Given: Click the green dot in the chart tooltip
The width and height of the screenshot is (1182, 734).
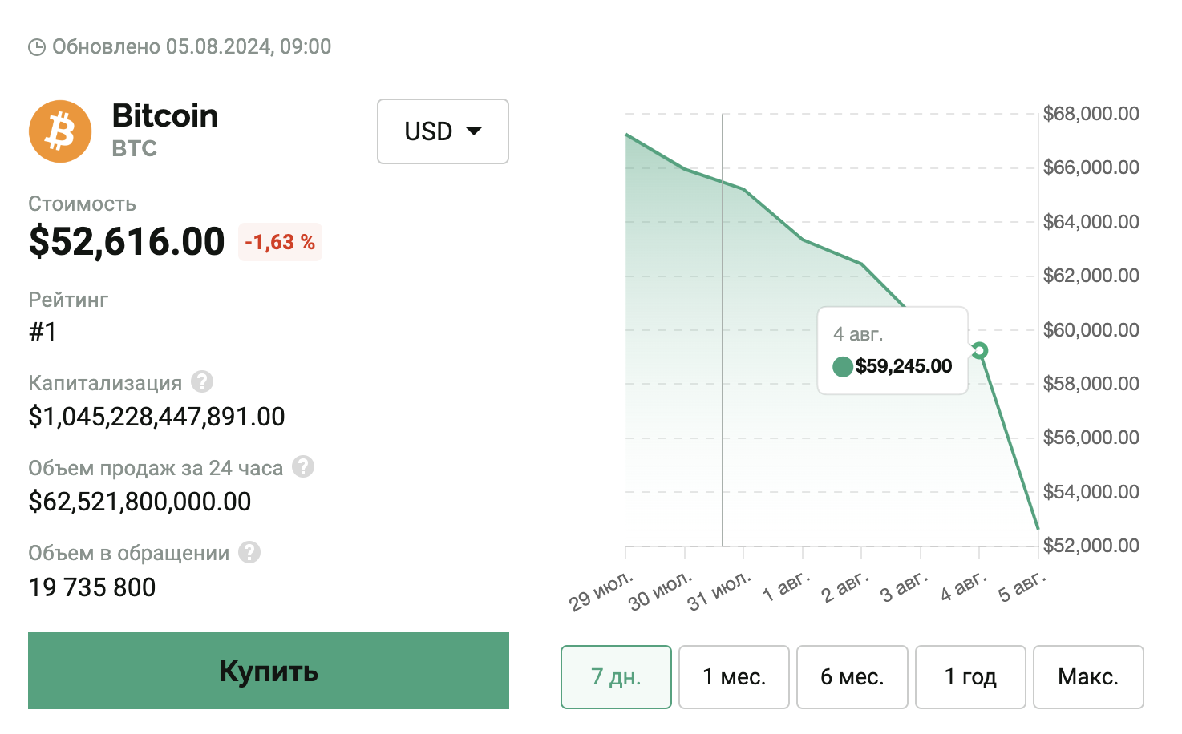Looking at the screenshot, I should pyautogui.click(x=843, y=366).
